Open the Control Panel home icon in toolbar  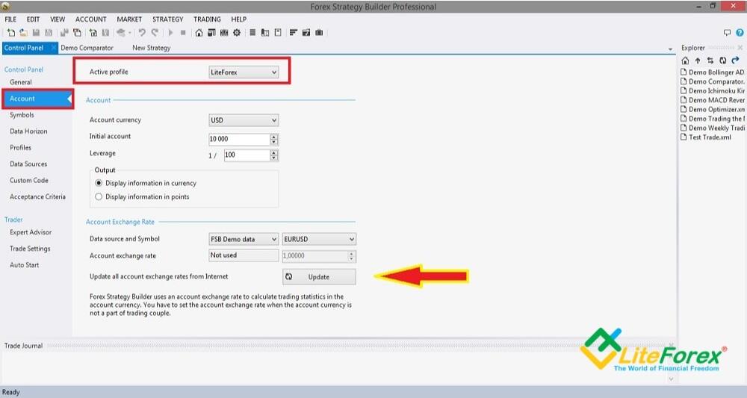[x=199, y=33]
